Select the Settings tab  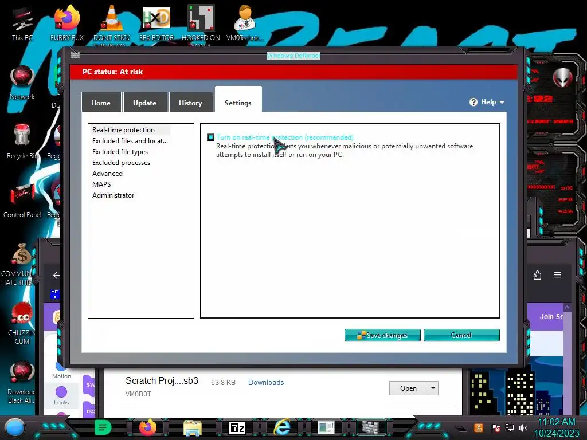coord(238,99)
